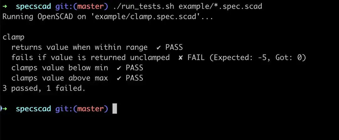Click the '3 passed, 1 failed.' summary
This screenshot has height=140, width=339.
pos(44,88)
